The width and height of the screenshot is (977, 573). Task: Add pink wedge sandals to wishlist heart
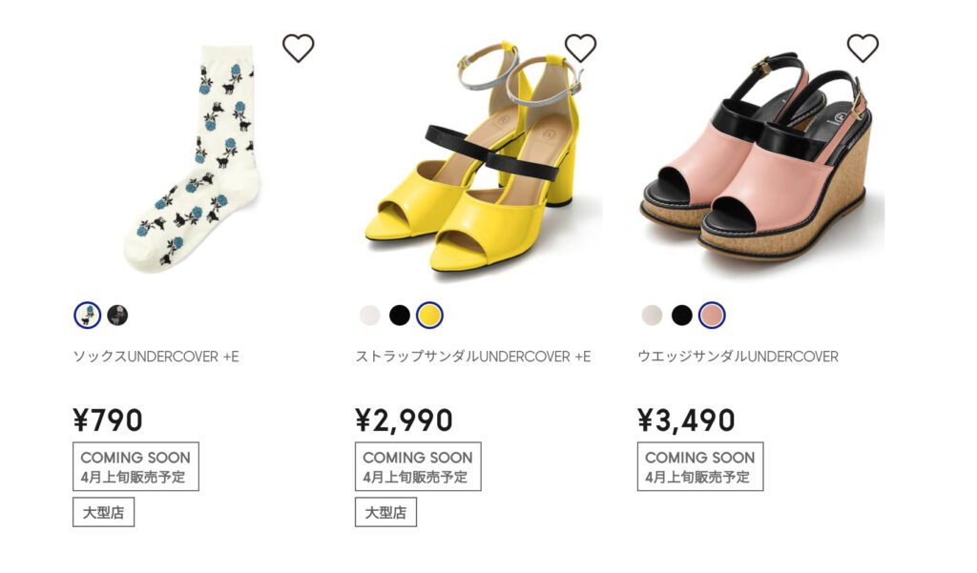coord(863,48)
